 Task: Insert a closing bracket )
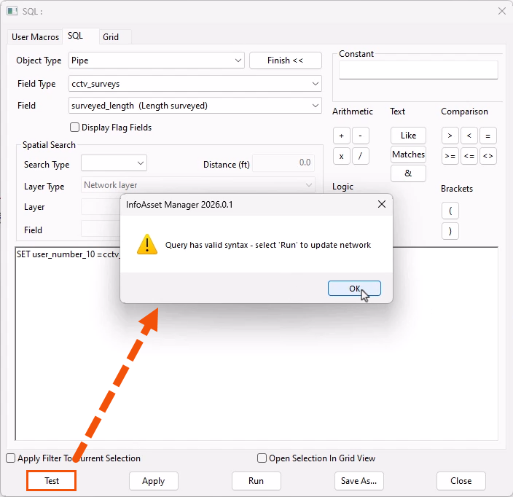click(x=450, y=231)
